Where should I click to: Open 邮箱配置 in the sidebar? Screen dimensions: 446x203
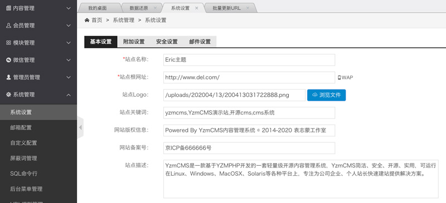click(38, 127)
